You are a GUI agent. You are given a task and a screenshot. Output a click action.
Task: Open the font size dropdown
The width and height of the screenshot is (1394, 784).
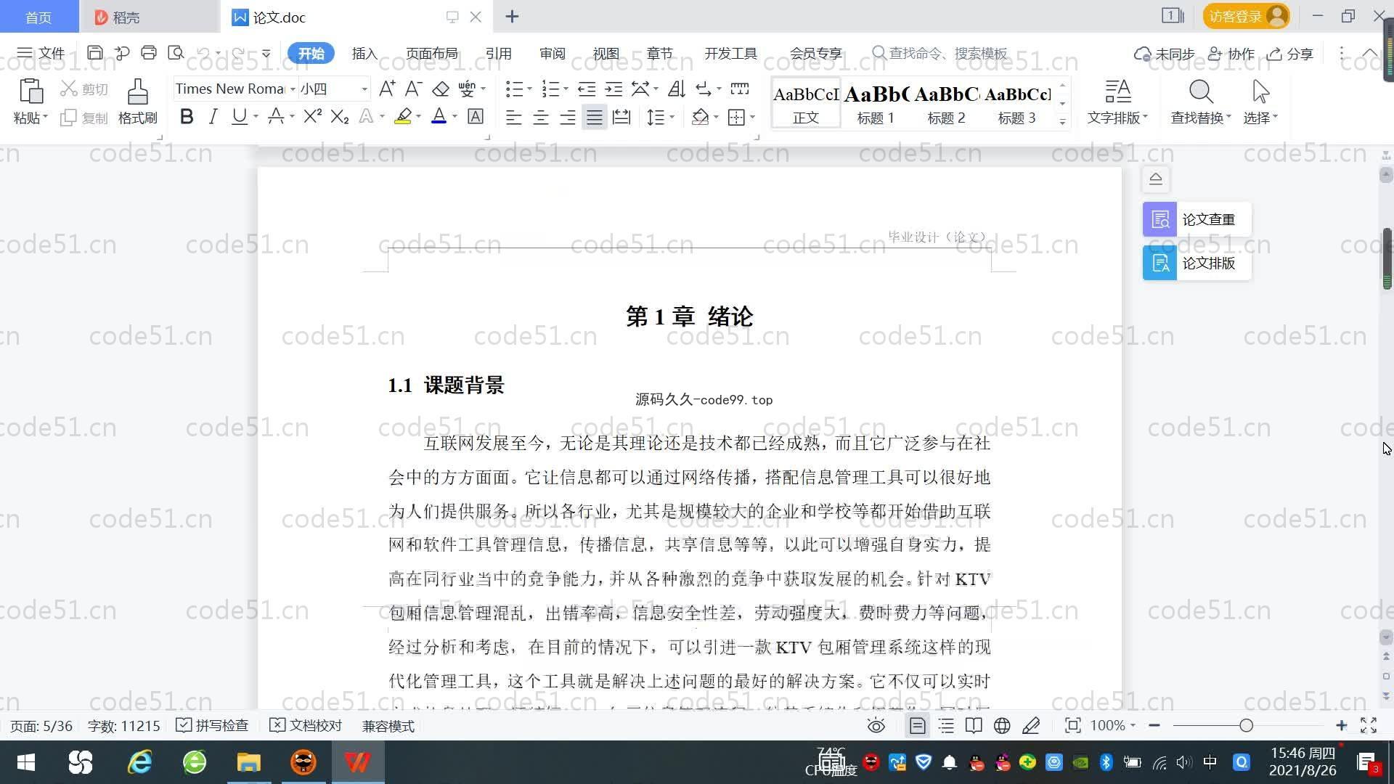[364, 89]
